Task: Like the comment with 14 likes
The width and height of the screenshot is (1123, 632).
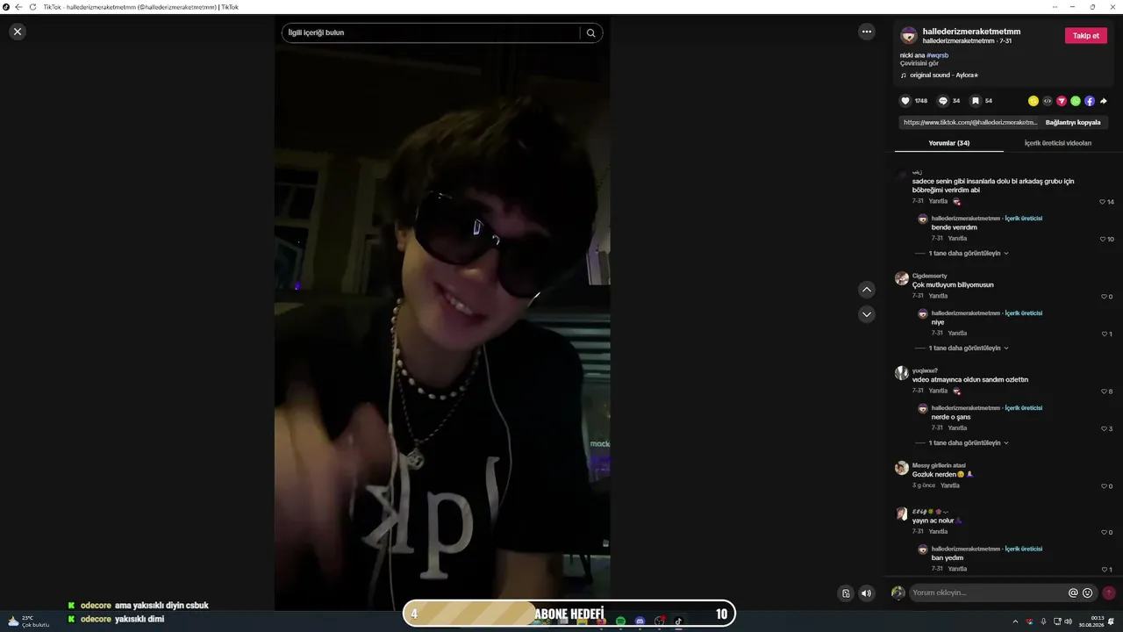Action: pos(1103,202)
